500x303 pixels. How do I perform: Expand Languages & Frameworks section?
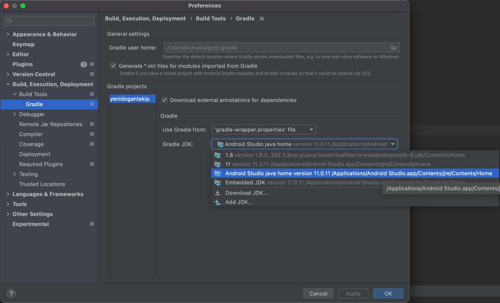8,194
